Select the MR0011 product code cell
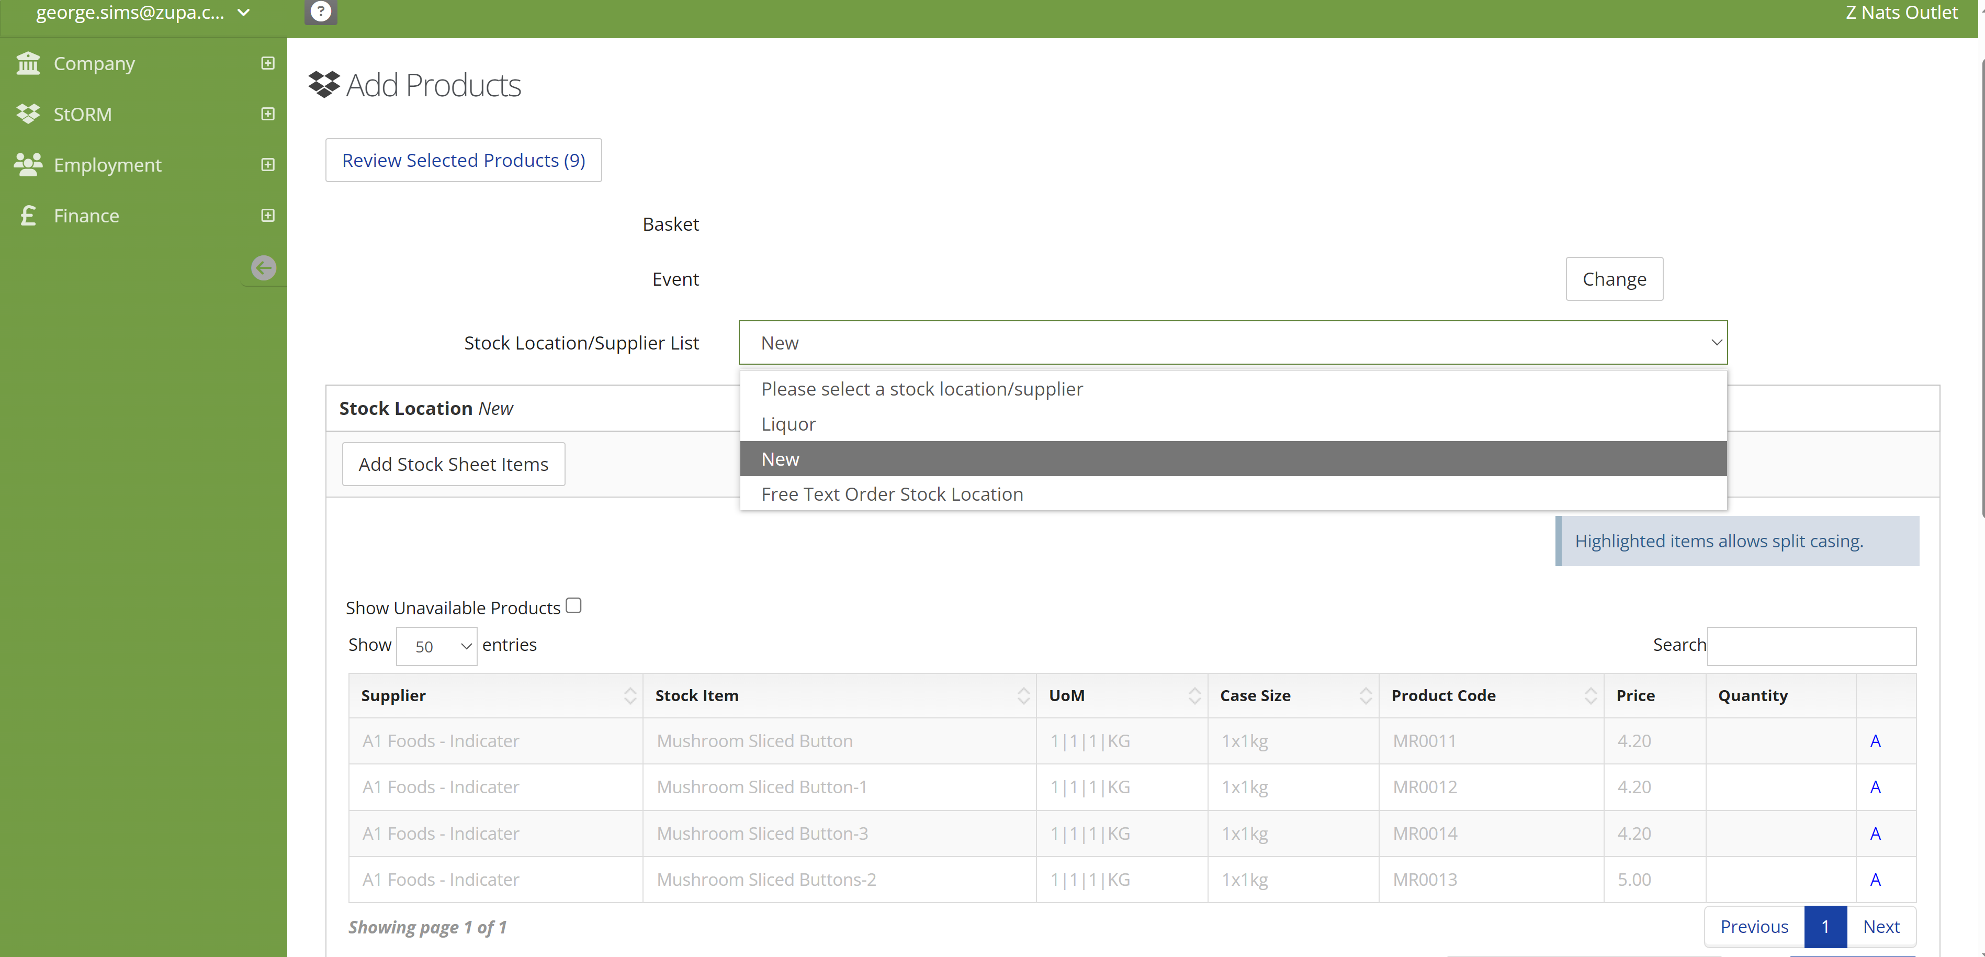The width and height of the screenshot is (1985, 957). tap(1491, 741)
